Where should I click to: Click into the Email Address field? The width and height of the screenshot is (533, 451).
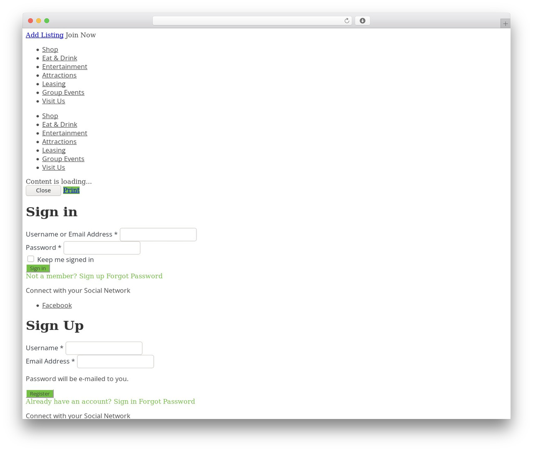115,362
